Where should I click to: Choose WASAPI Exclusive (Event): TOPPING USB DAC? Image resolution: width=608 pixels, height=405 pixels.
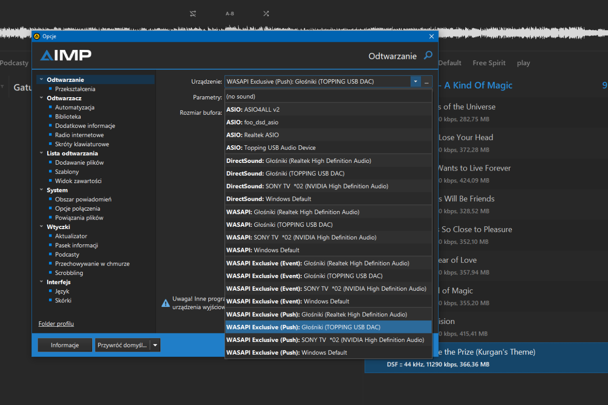[x=329, y=276]
